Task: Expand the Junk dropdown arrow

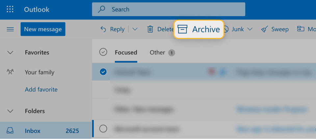Action: [250, 29]
